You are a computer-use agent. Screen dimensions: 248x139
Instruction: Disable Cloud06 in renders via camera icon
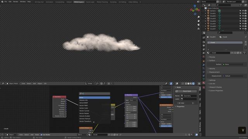[x=246, y=26]
